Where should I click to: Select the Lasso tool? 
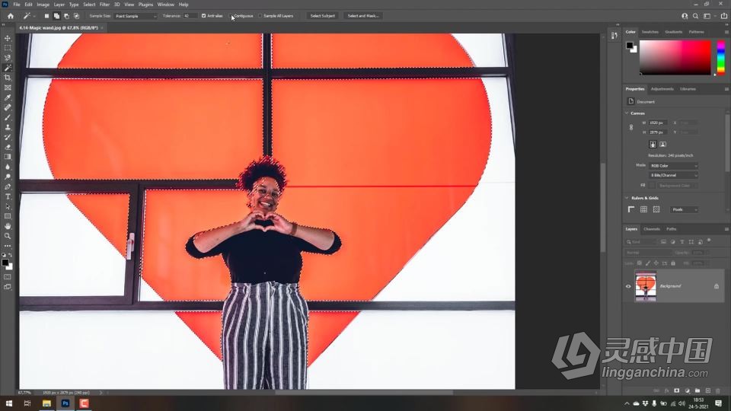pos(8,58)
